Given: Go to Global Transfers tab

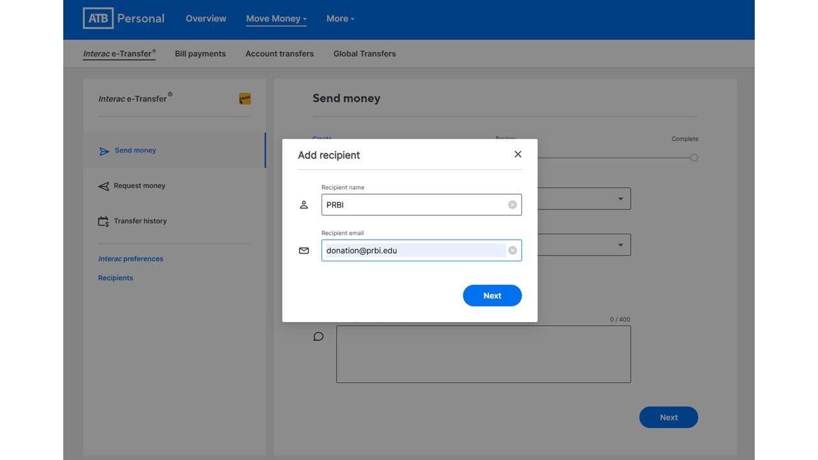Looking at the screenshot, I should [364, 54].
